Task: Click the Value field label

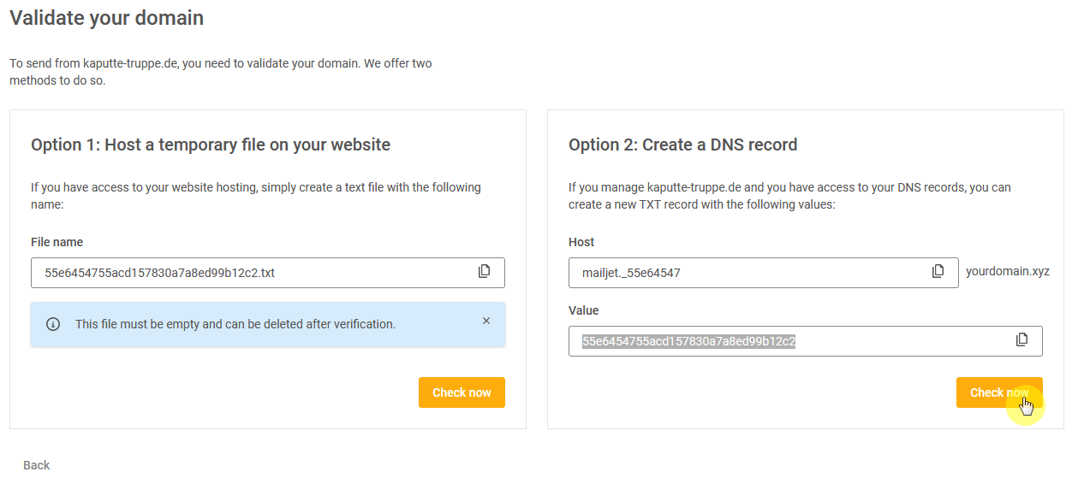Action: click(x=583, y=310)
